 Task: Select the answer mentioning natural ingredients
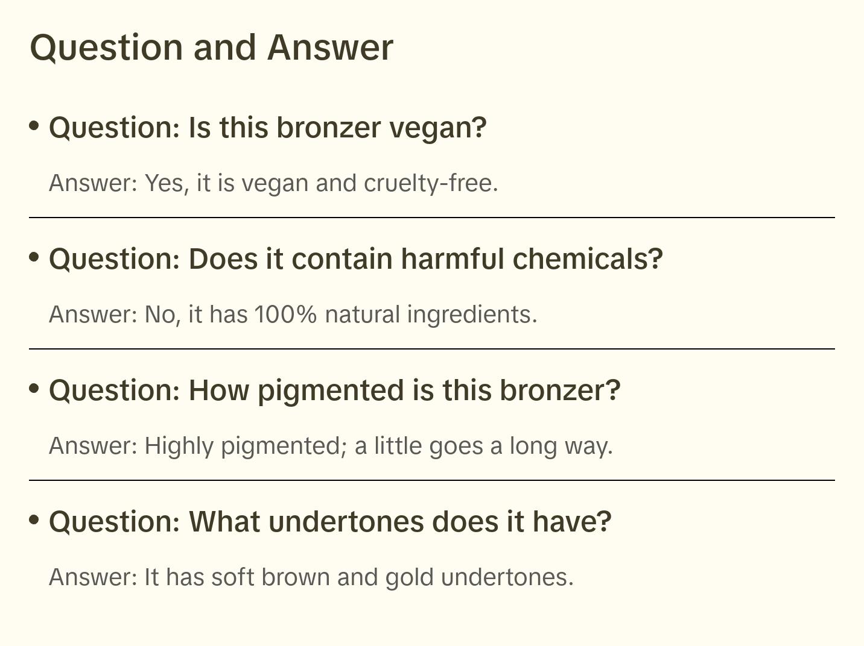click(293, 315)
